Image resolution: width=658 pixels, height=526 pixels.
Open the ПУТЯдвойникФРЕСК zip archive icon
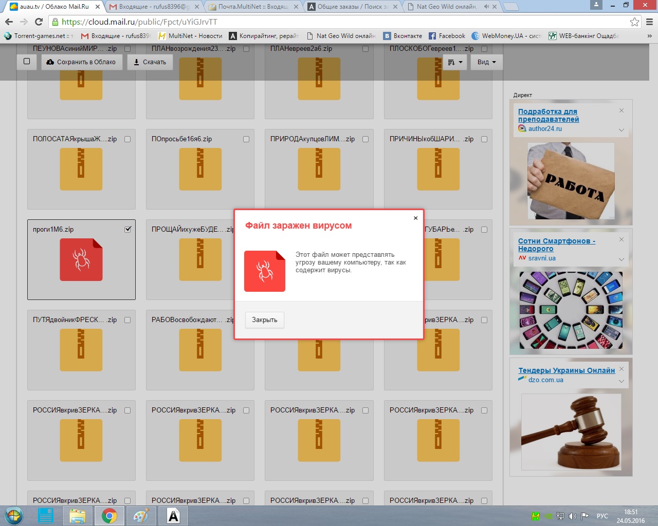81,350
